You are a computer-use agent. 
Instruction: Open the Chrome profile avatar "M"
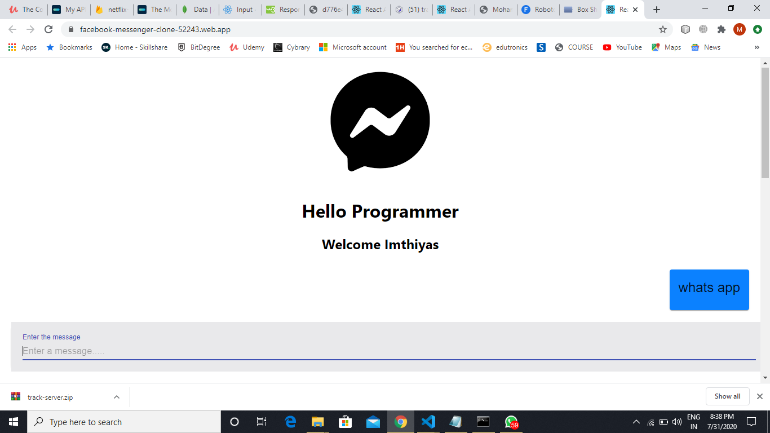740,29
